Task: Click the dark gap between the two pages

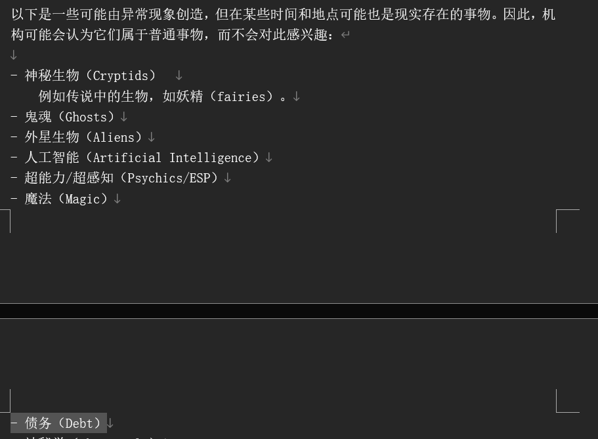Action: (x=299, y=311)
